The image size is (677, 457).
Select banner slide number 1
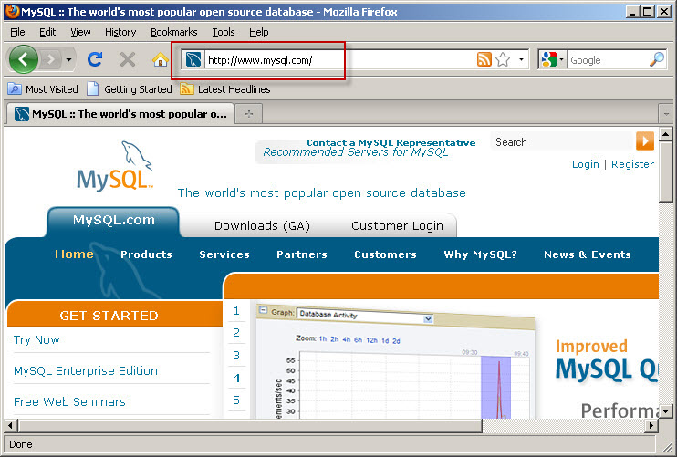point(236,311)
